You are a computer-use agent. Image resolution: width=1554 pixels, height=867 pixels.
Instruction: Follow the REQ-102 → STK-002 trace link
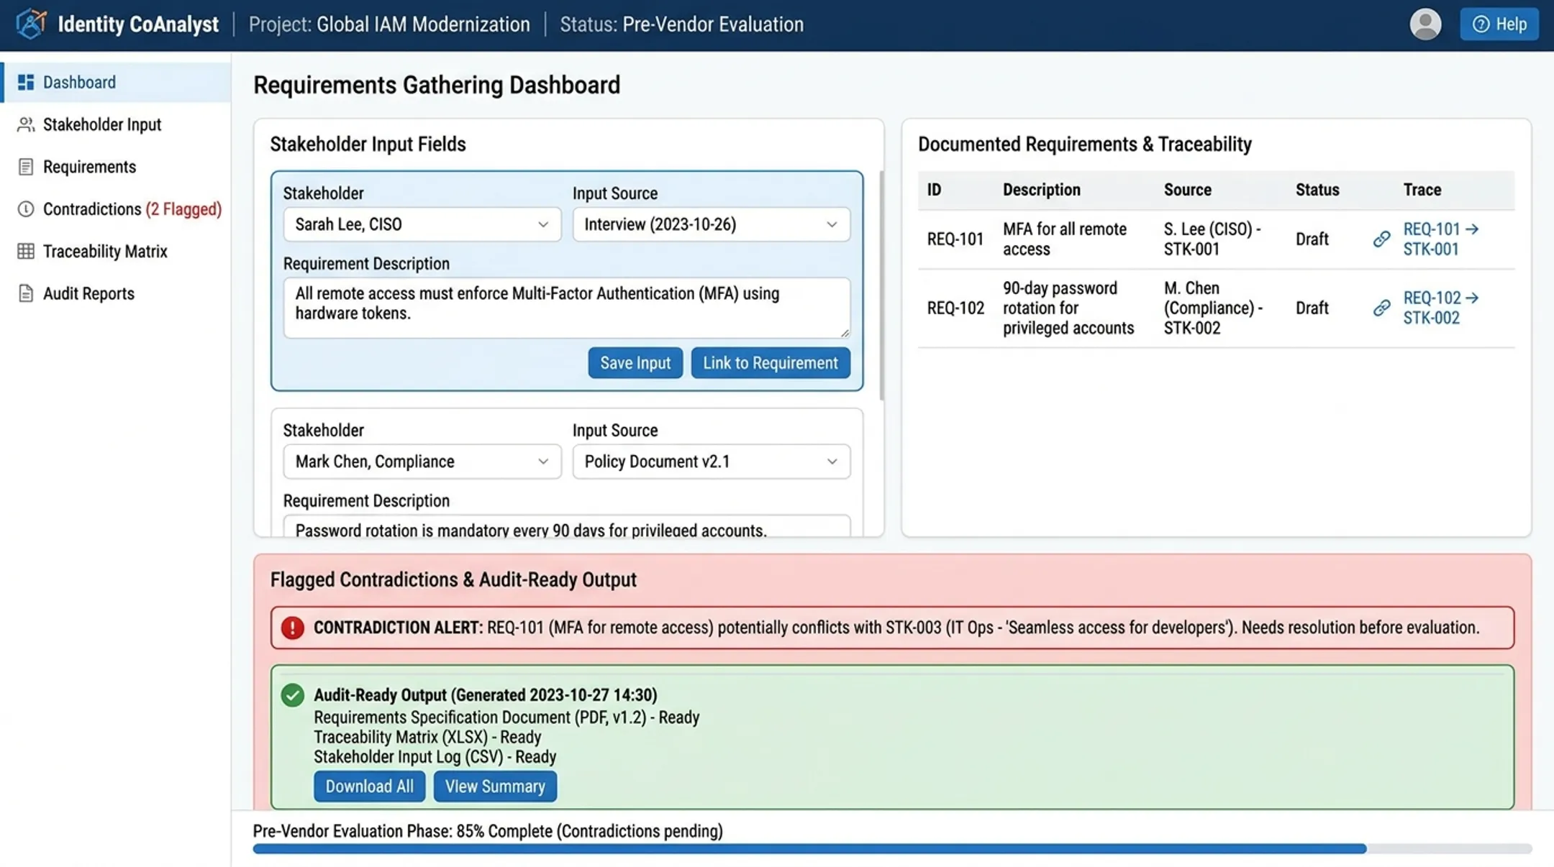point(1440,308)
